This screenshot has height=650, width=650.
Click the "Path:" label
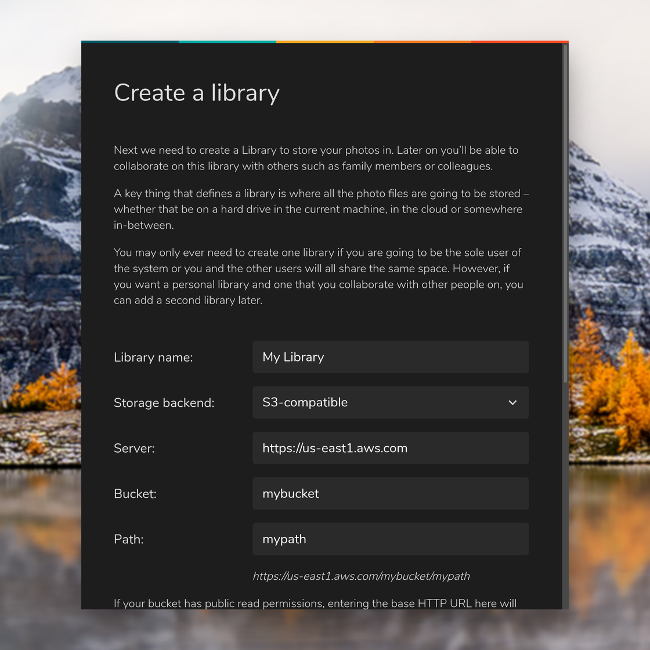[x=129, y=539]
